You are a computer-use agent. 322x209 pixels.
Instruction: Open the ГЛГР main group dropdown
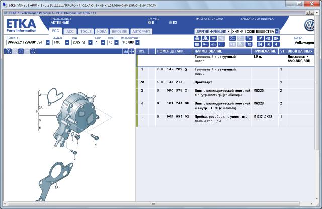point(103,43)
